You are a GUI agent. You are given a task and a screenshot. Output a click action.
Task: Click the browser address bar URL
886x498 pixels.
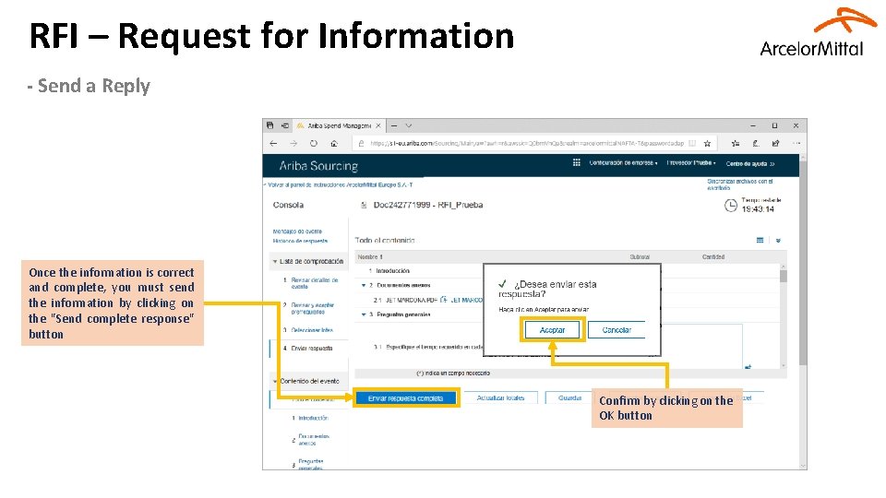(x=527, y=144)
